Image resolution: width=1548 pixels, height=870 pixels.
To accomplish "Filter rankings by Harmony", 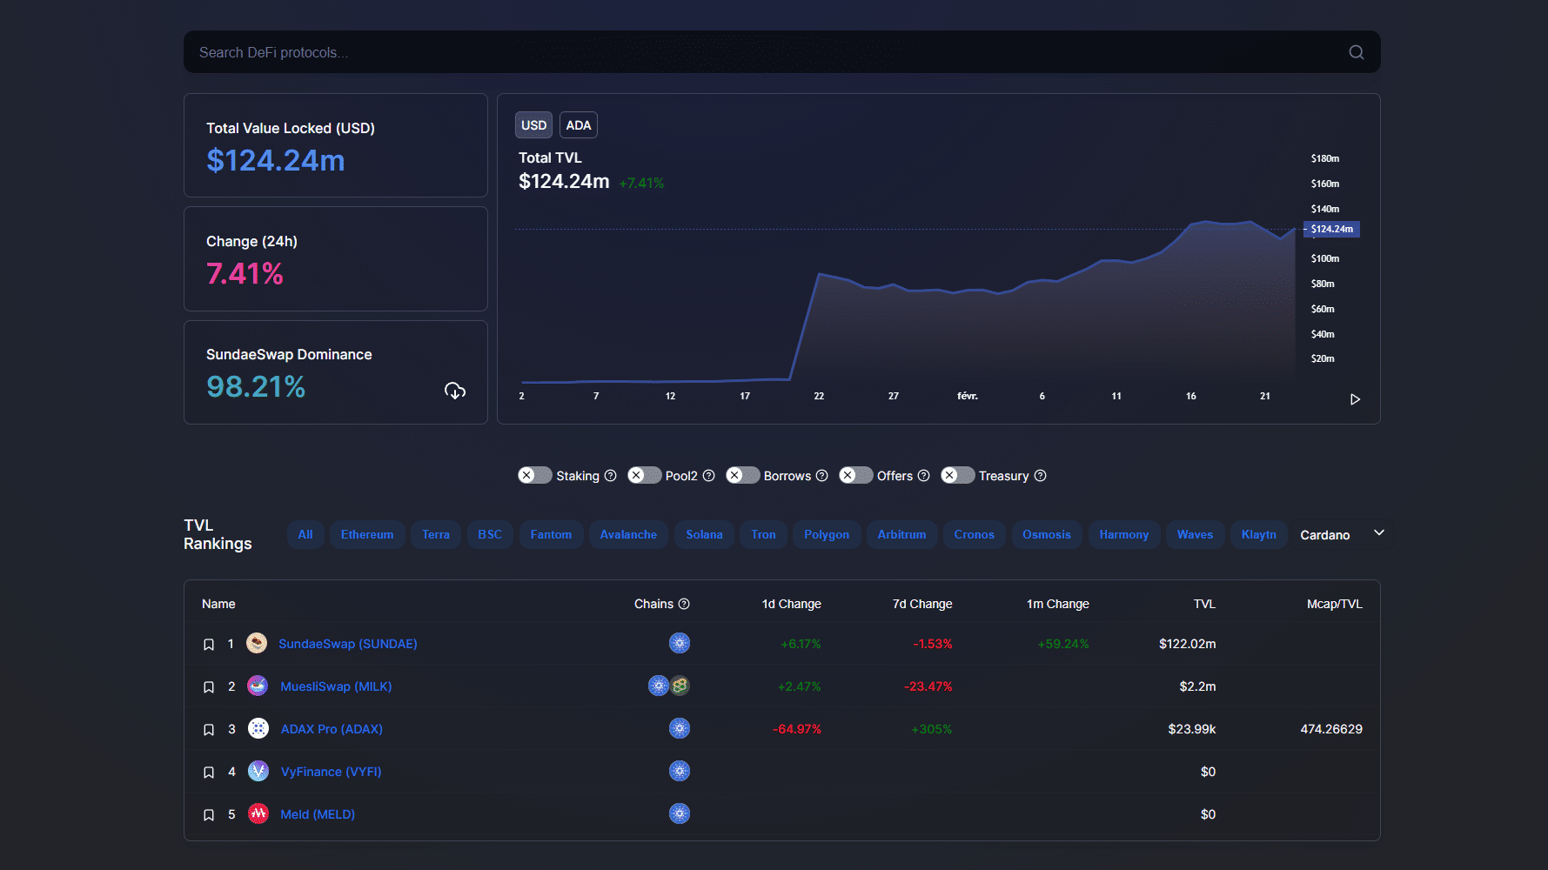I will point(1123,534).
